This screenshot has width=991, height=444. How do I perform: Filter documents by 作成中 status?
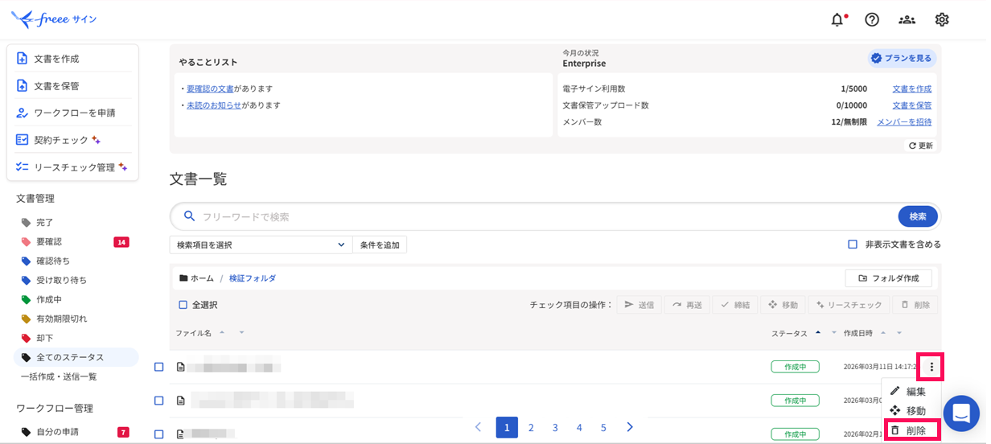[49, 299]
